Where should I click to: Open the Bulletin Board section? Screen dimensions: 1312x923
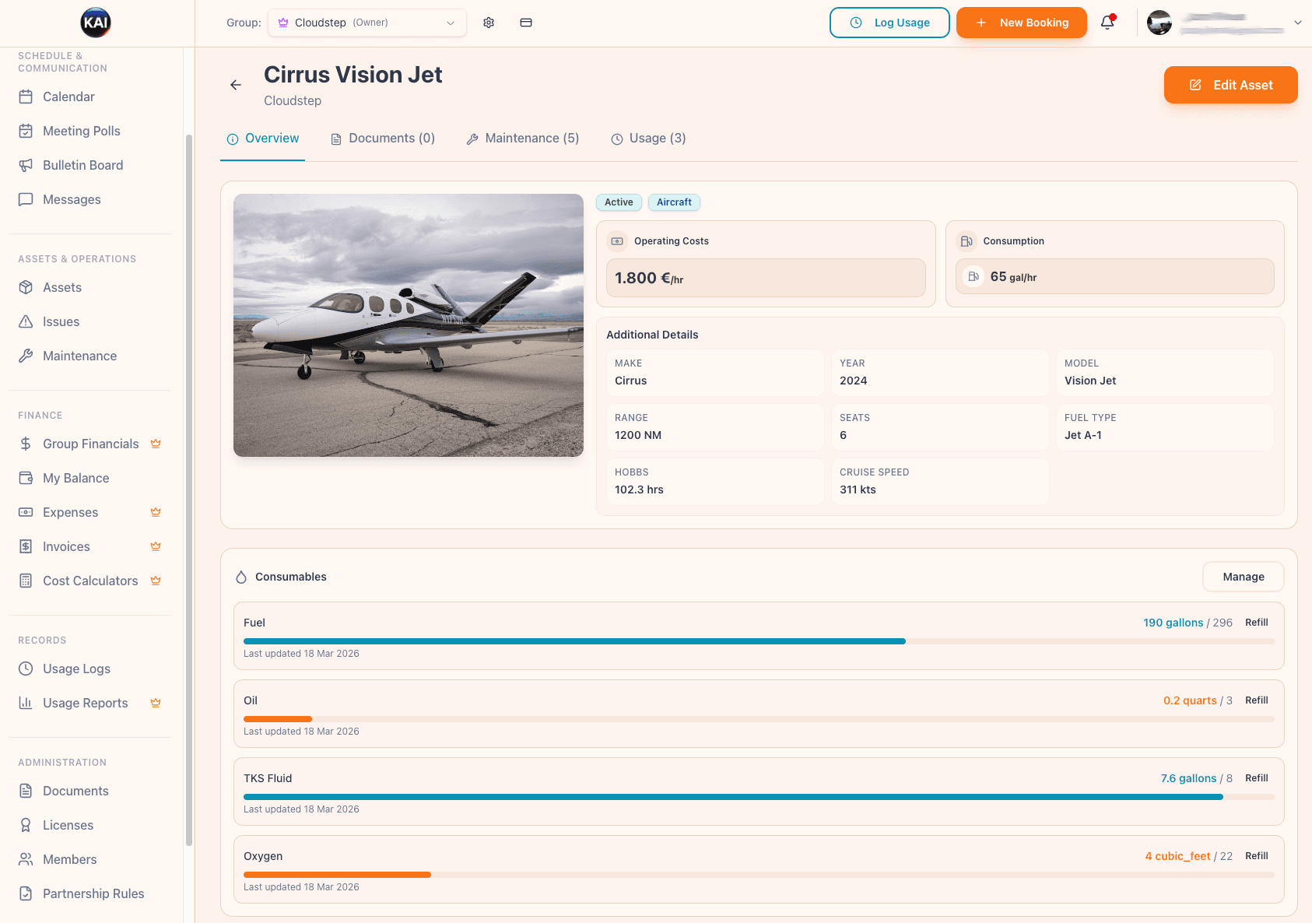click(82, 165)
